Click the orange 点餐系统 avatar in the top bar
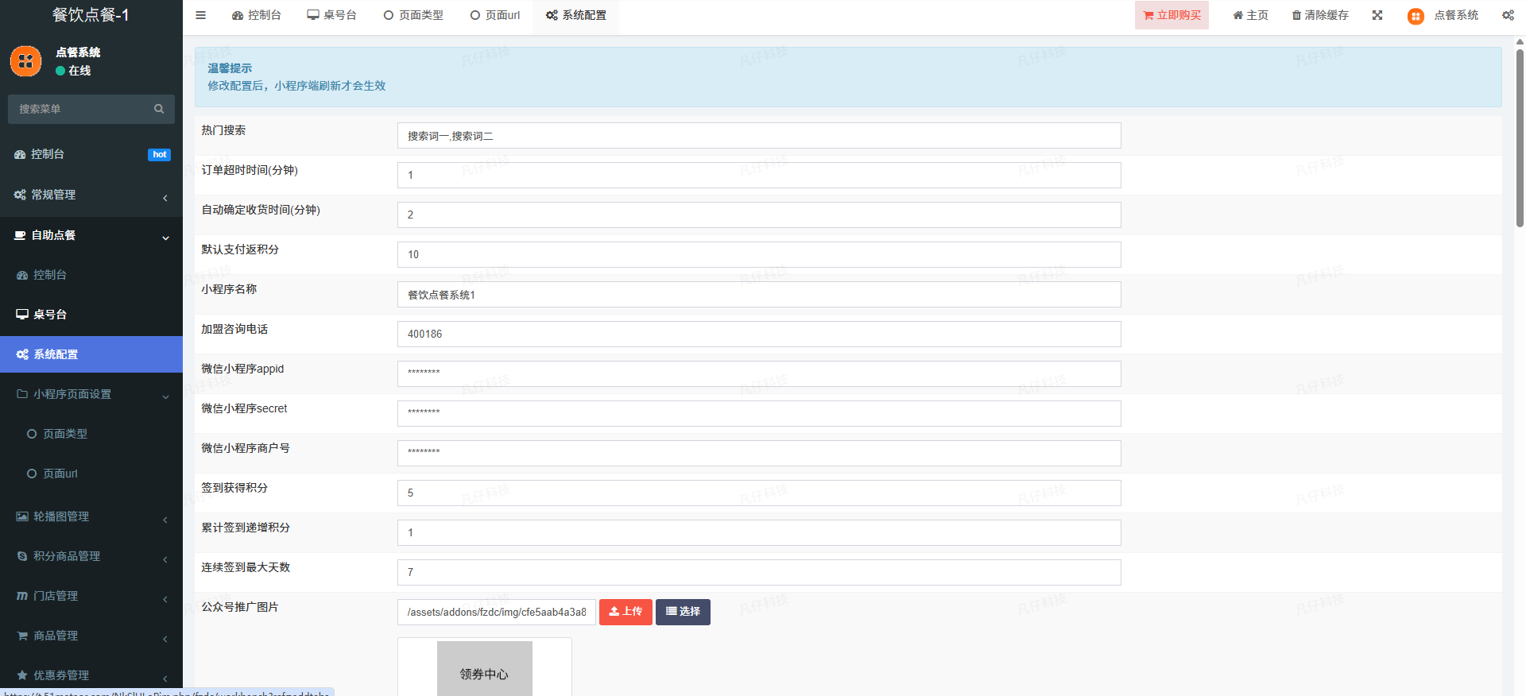 click(1416, 16)
